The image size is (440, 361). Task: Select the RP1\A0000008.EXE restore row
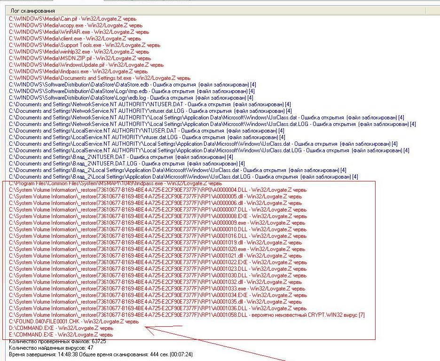(x=158, y=217)
